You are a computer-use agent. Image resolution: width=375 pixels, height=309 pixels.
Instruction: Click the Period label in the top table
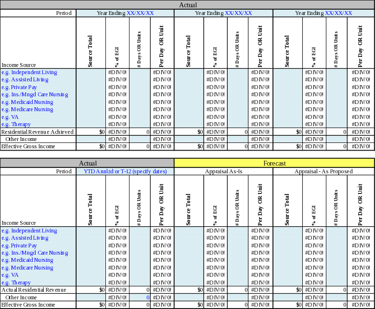point(64,13)
